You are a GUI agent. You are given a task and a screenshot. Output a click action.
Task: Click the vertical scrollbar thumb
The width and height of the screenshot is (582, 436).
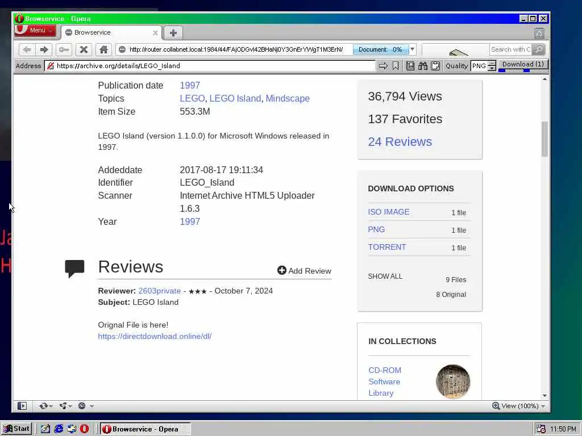tap(544, 139)
